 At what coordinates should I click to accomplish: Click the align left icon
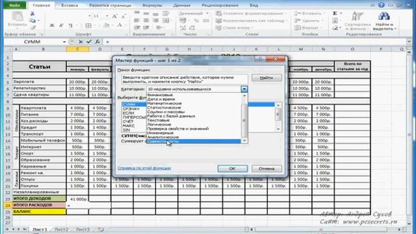[x=137, y=20]
